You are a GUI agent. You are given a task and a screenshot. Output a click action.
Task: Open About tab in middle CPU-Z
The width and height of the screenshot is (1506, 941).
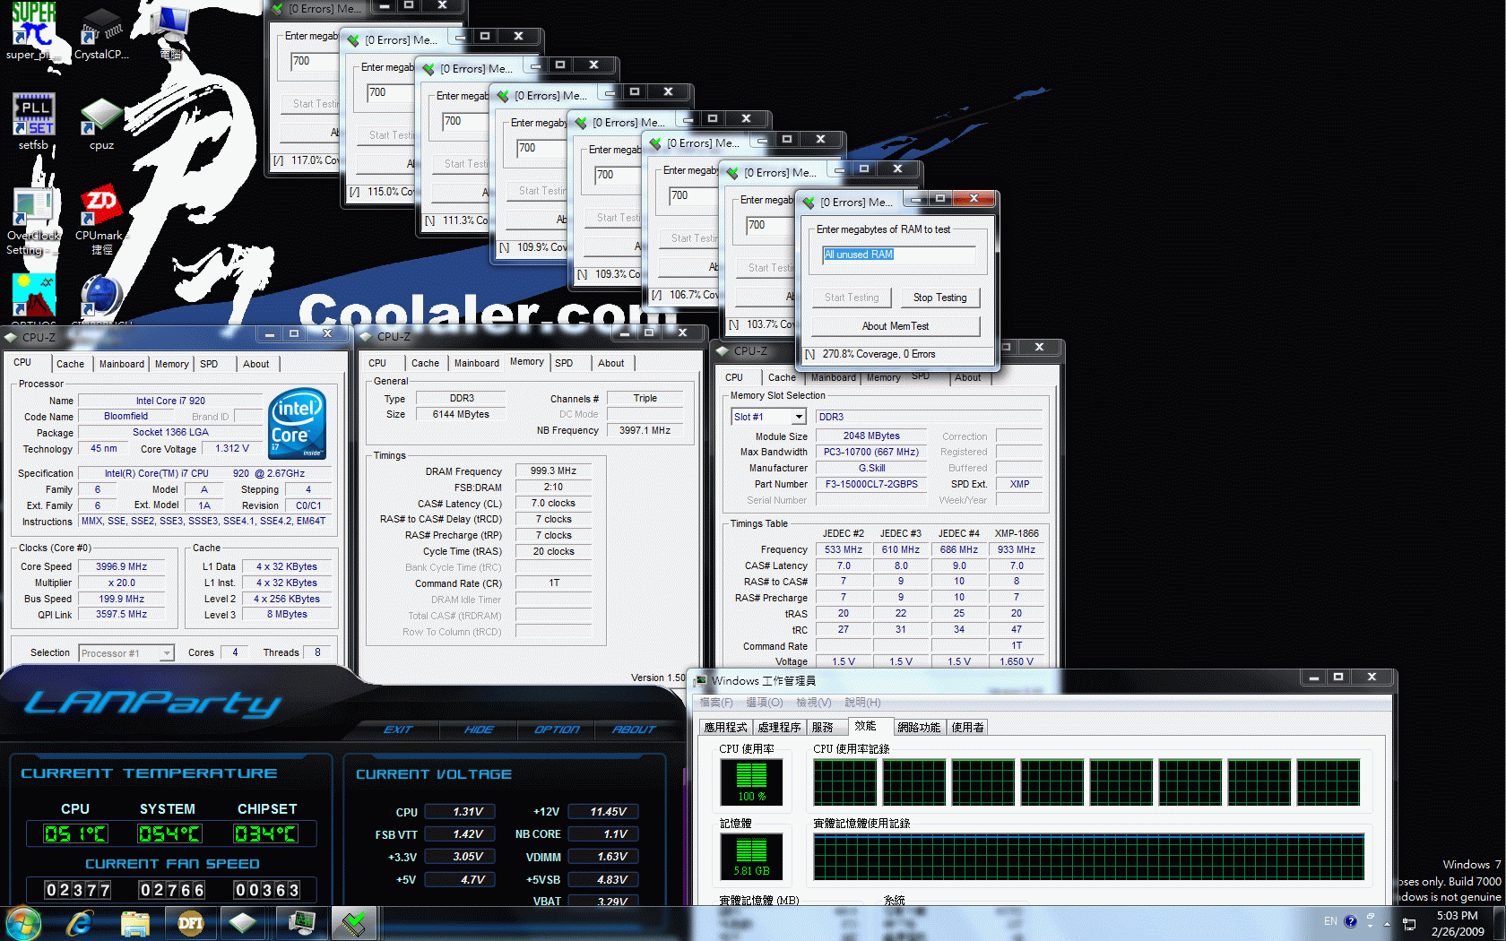[x=611, y=363]
